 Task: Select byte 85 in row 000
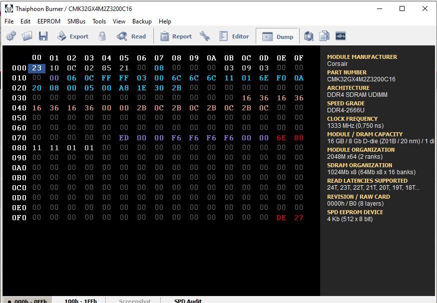point(107,68)
